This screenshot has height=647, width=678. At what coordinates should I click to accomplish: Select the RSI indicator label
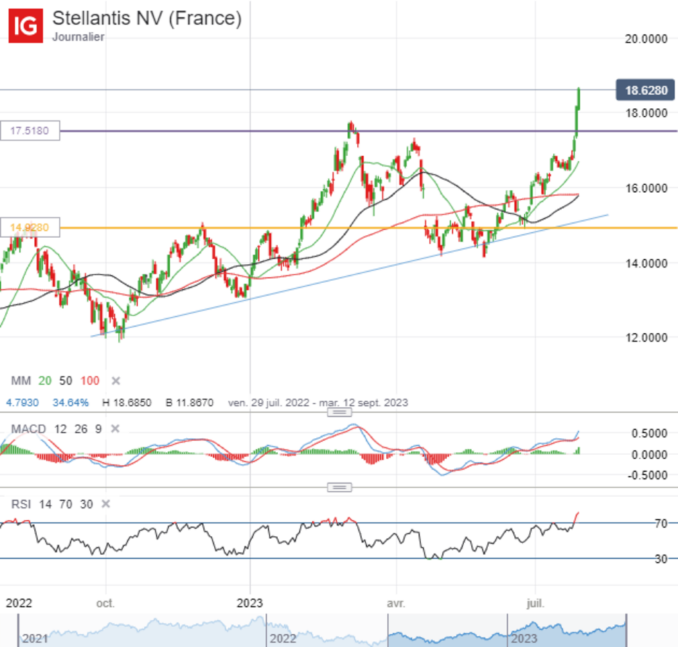click(x=22, y=504)
